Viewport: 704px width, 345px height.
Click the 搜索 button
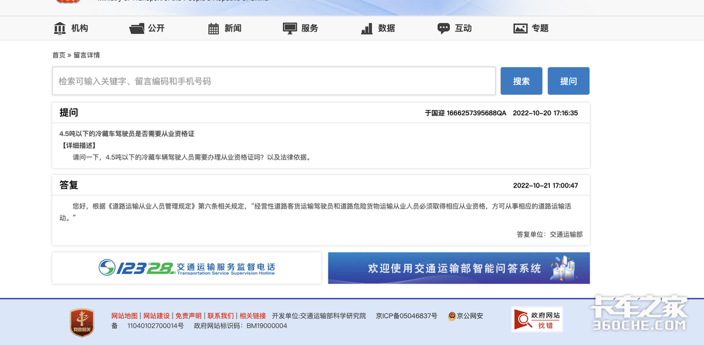tap(521, 81)
